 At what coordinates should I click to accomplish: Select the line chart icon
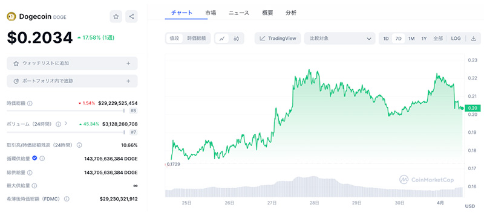coord(222,39)
